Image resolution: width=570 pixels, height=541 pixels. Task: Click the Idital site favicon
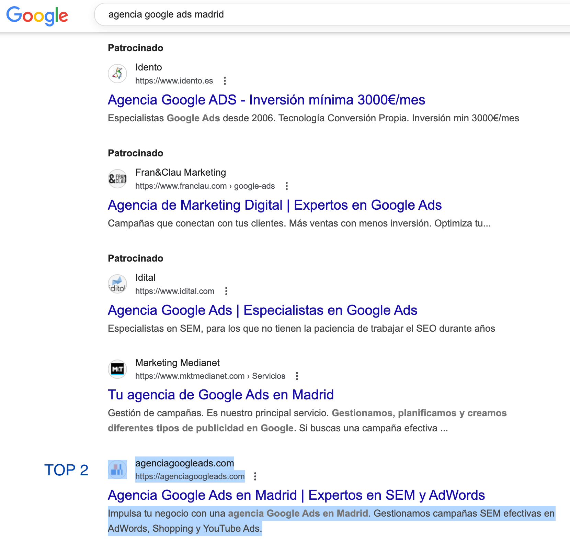pos(117,284)
